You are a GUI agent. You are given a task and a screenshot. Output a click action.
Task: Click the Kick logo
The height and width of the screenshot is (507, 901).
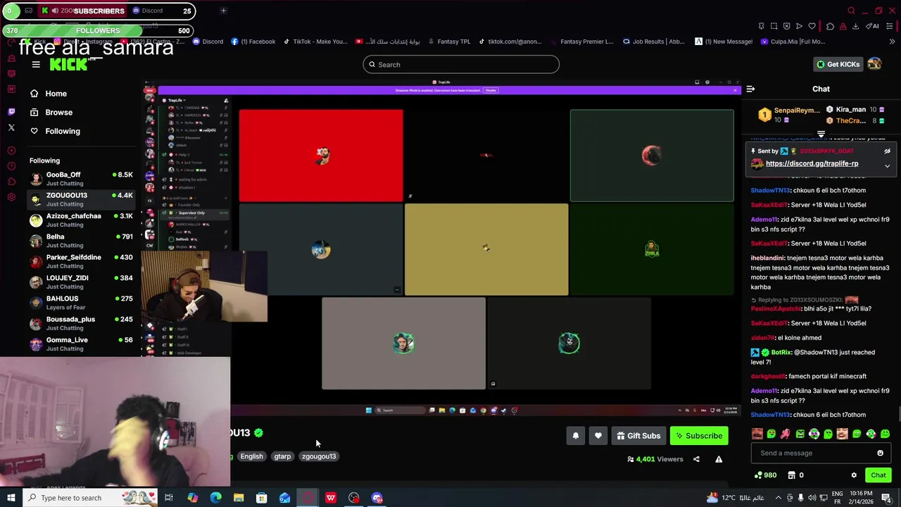[68, 64]
